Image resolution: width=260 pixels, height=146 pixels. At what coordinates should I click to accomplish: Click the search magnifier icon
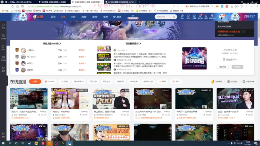tap(174, 17)
